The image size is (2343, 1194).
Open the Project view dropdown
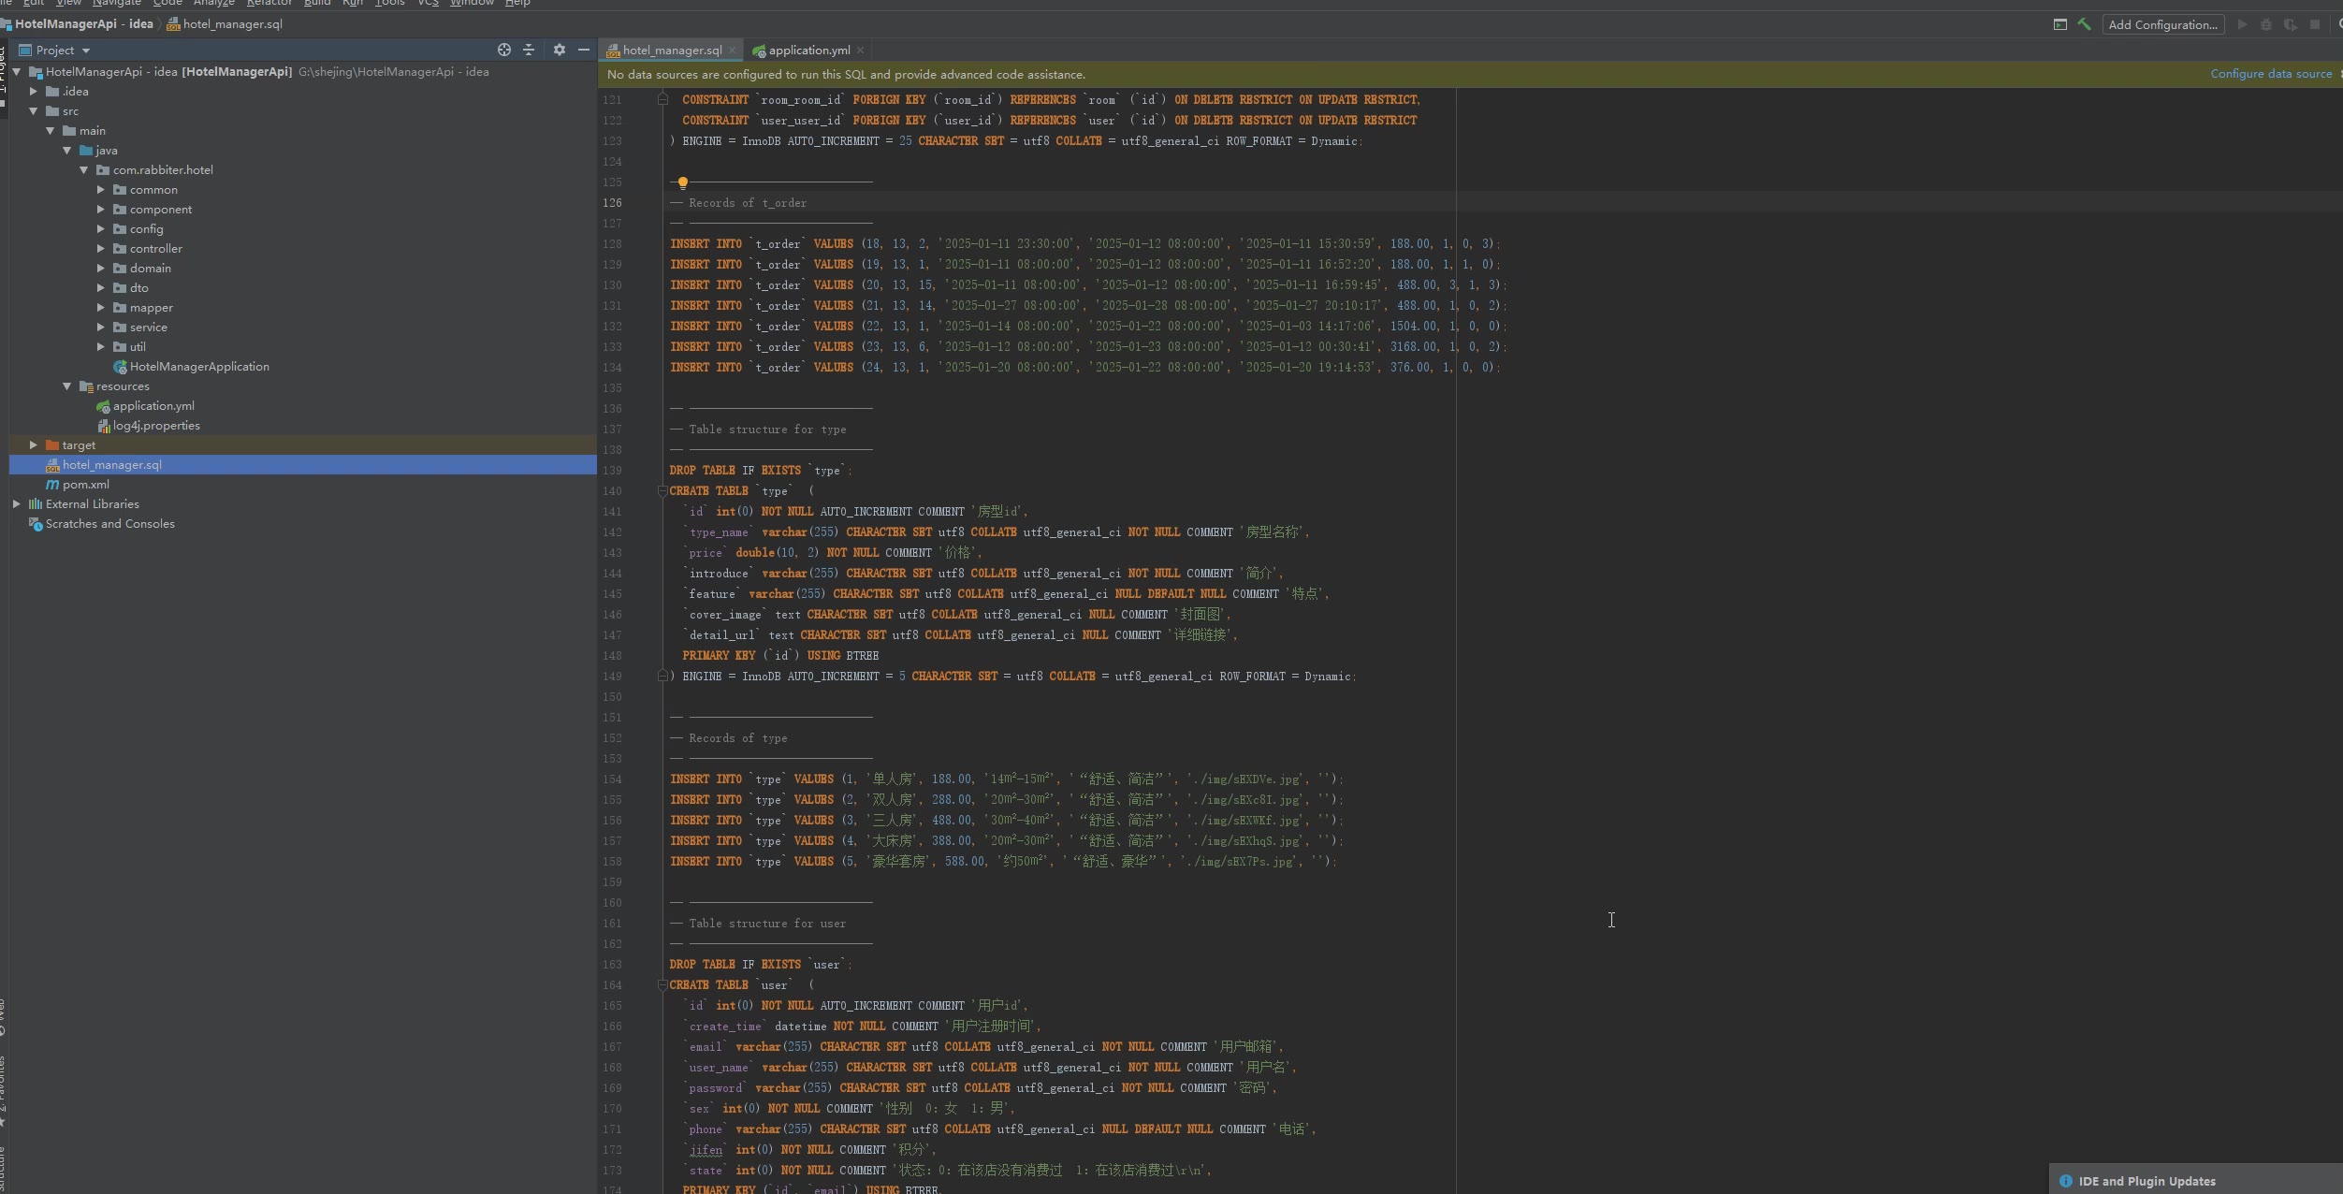pos(86,51)
